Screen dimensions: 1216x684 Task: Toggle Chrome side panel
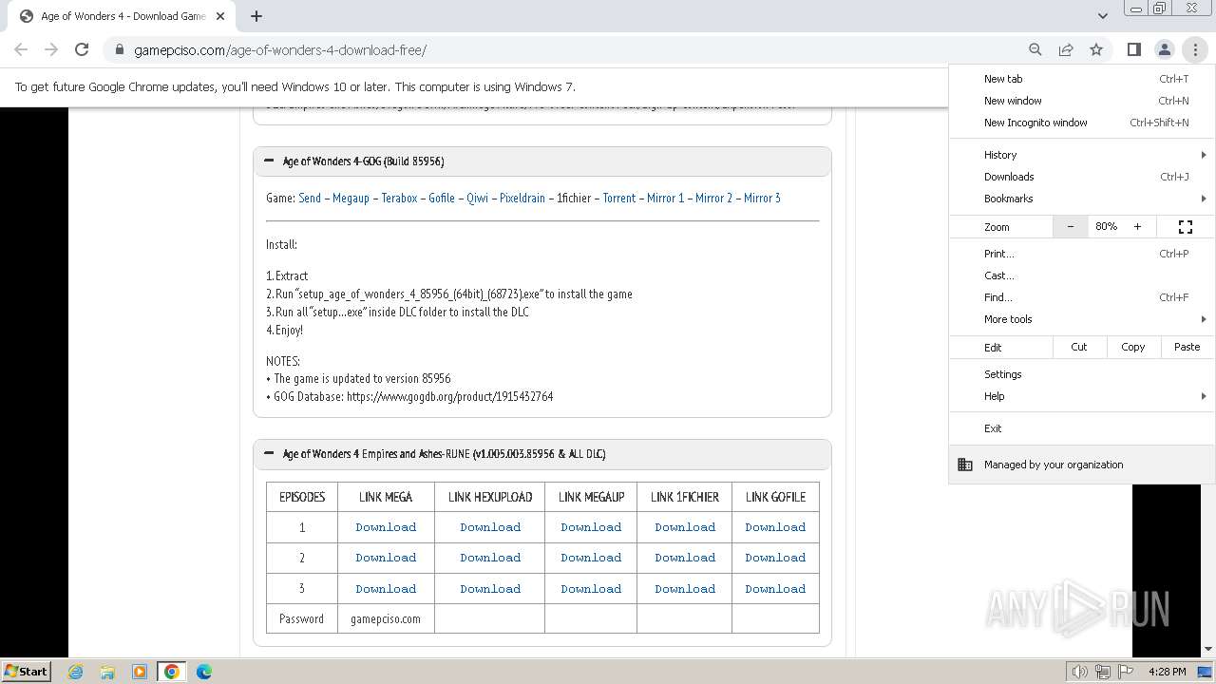(x=1133, y=49)
